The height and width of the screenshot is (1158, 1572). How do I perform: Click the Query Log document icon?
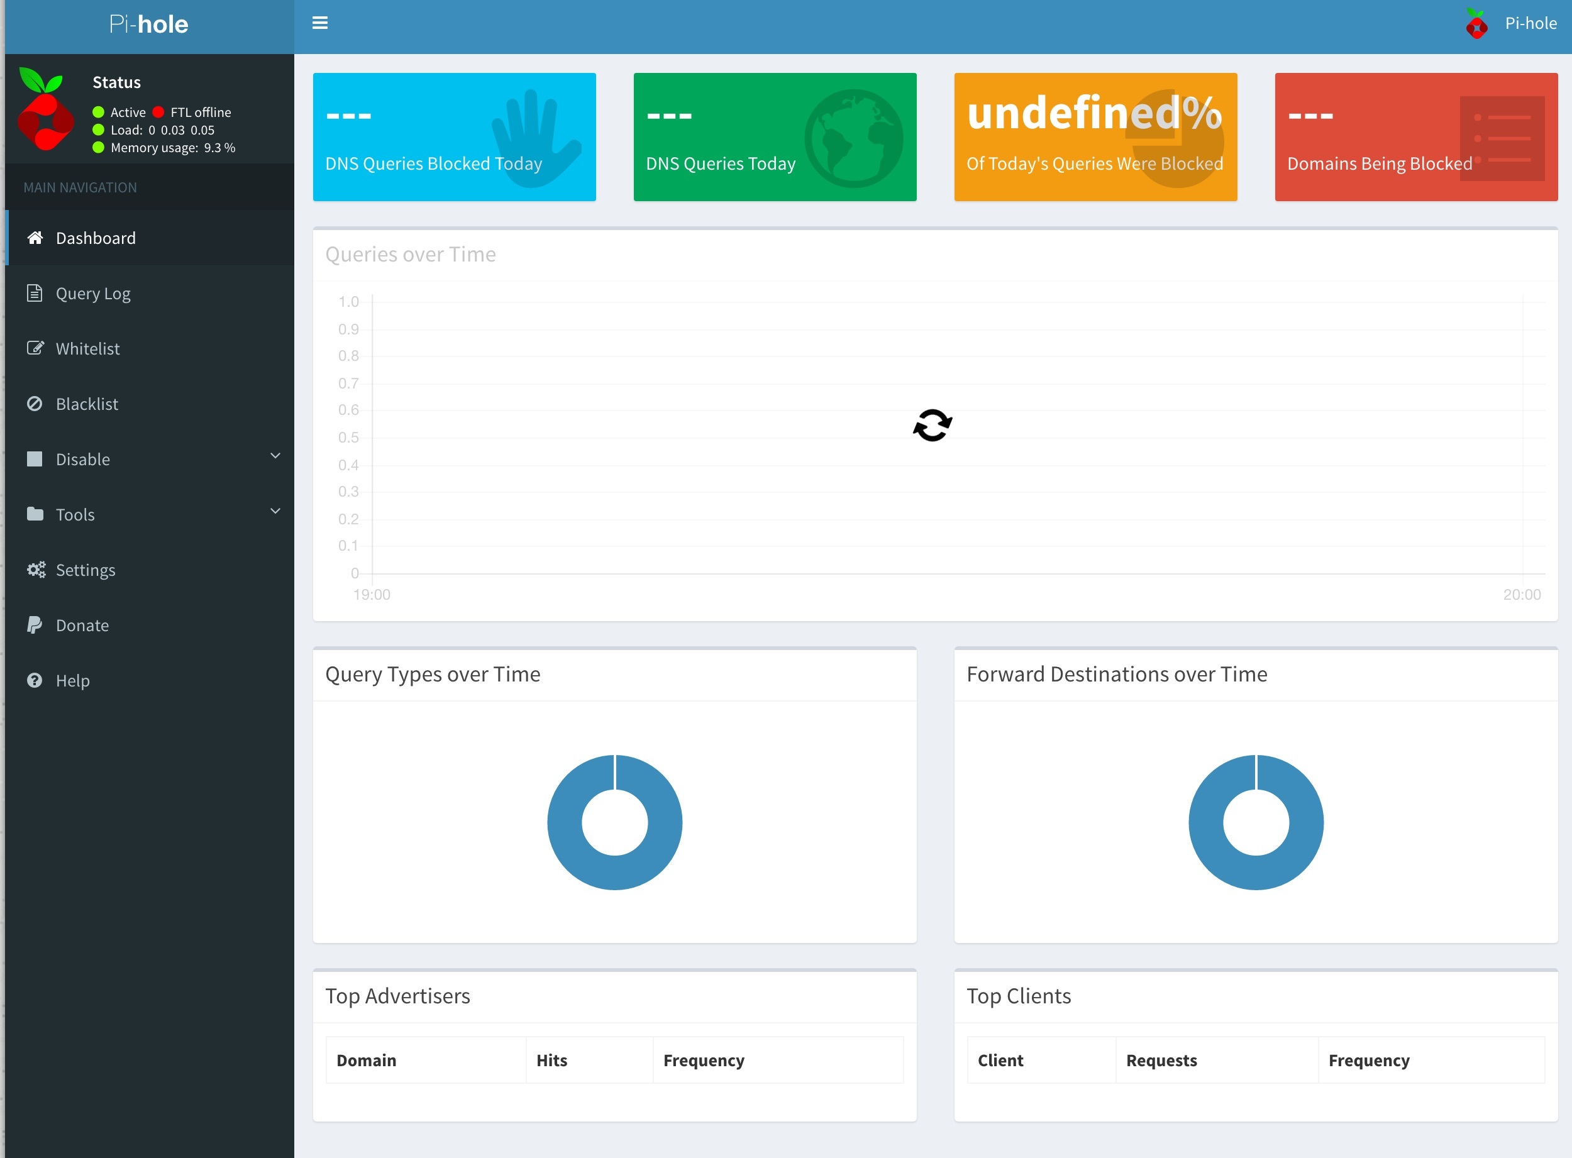[x=35, y=293]
